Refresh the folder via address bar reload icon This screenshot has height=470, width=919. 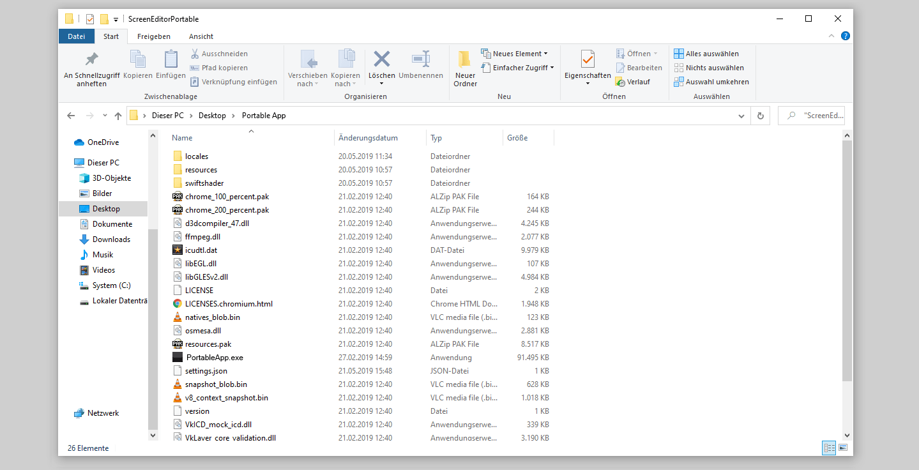(x=760, y=116)
